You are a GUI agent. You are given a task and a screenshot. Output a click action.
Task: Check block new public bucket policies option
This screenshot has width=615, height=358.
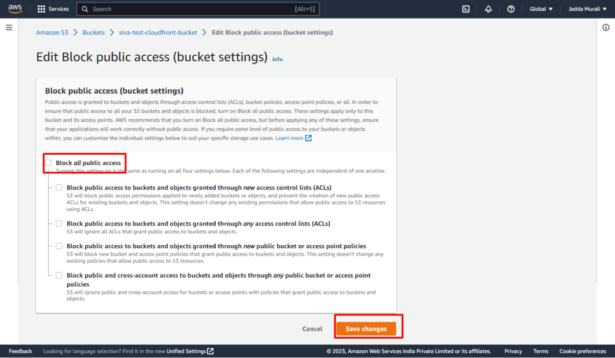pos(59,246)
